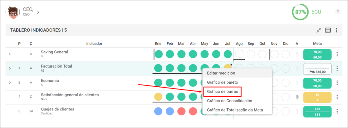Screen dimensions: 348x128
Task: Collapse the Tablero Indicadores panel with arrows icon
Action: [319, 30]
